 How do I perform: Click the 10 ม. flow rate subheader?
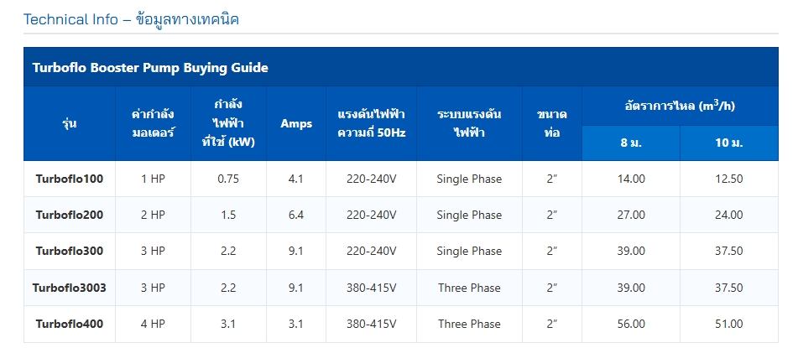[x=729, y=143]
